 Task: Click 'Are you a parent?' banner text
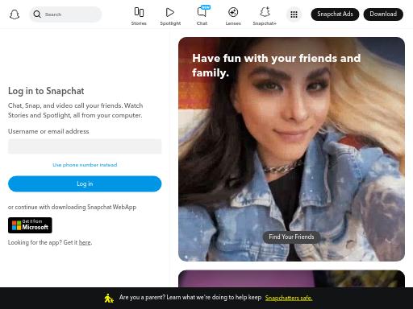pyautogui.click(x=190, y=298)
